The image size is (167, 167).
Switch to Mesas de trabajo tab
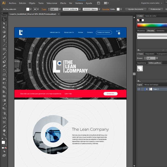coord(151,85)
